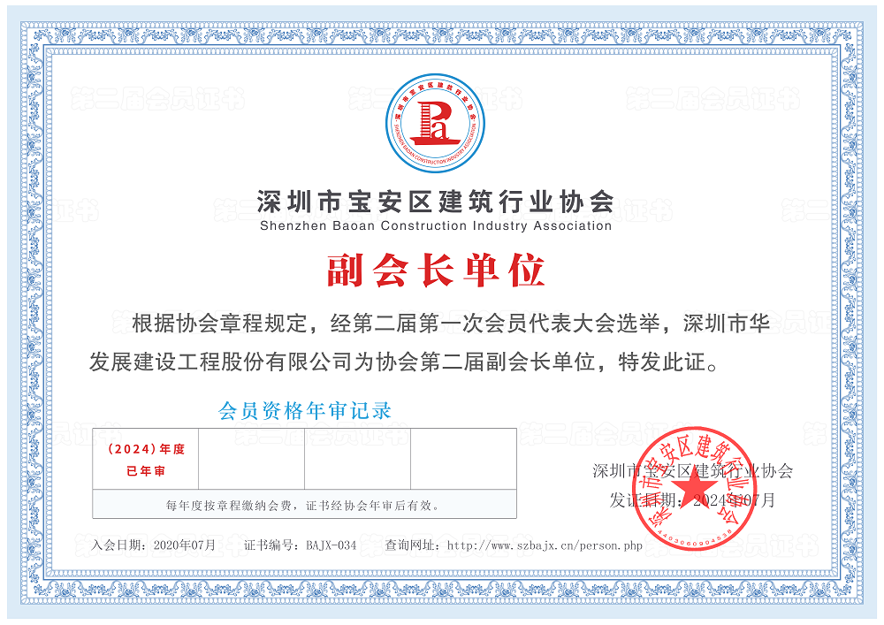
Task: Click the red star in the official seal
Action: 695,487
